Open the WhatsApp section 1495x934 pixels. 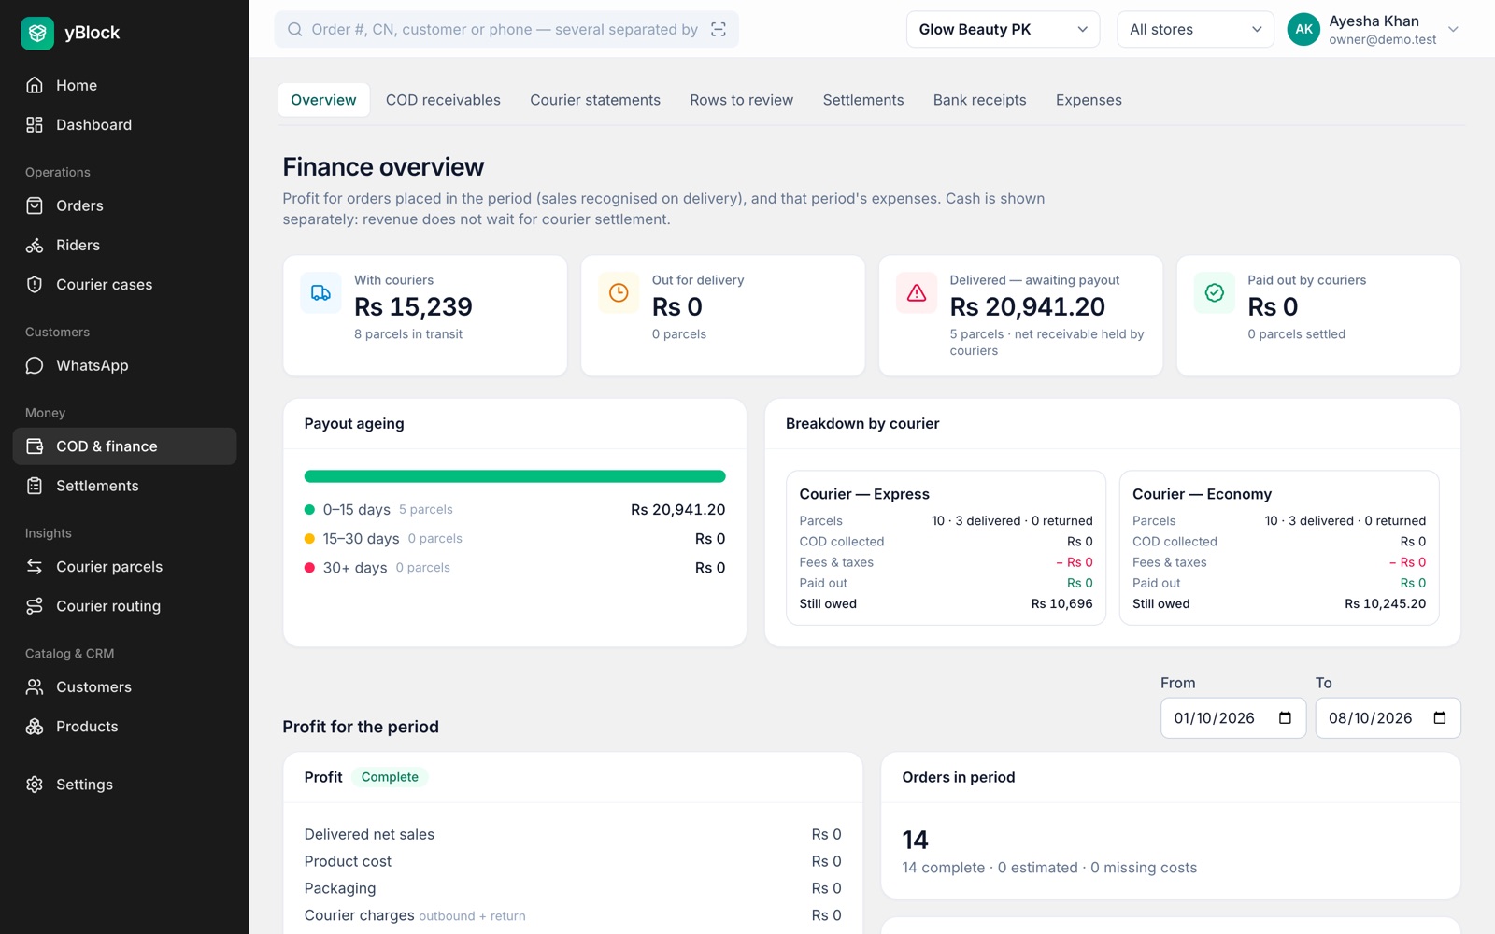(x=124, y=365)
